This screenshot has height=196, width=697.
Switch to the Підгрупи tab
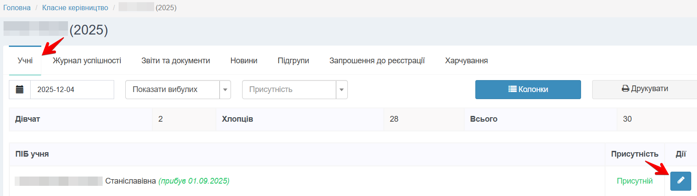point(293,61)
